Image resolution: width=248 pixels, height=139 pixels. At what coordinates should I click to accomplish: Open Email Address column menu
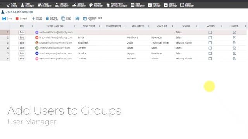pyautogui.click(x=75, y=26)
